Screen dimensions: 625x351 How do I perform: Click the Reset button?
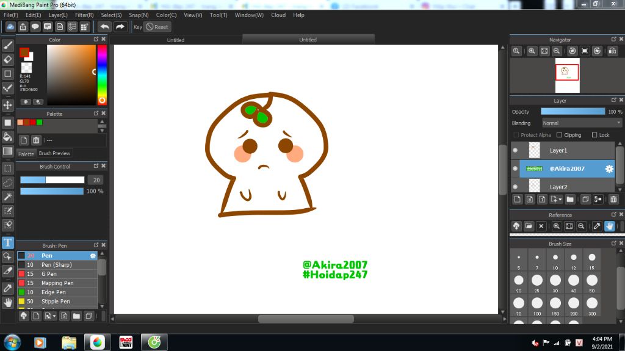(157, 27)
